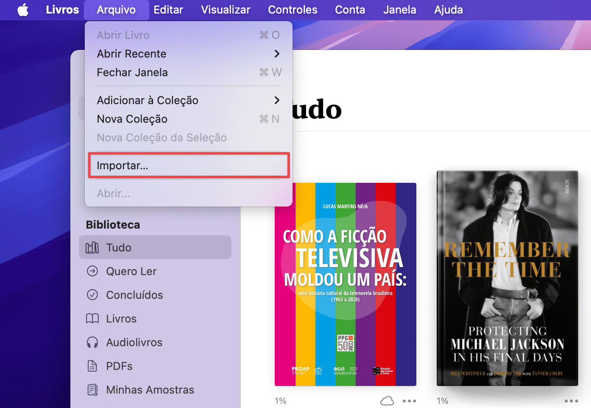
Task: Click the Quero Ler arrow circle icon
Action: [92, 271]
